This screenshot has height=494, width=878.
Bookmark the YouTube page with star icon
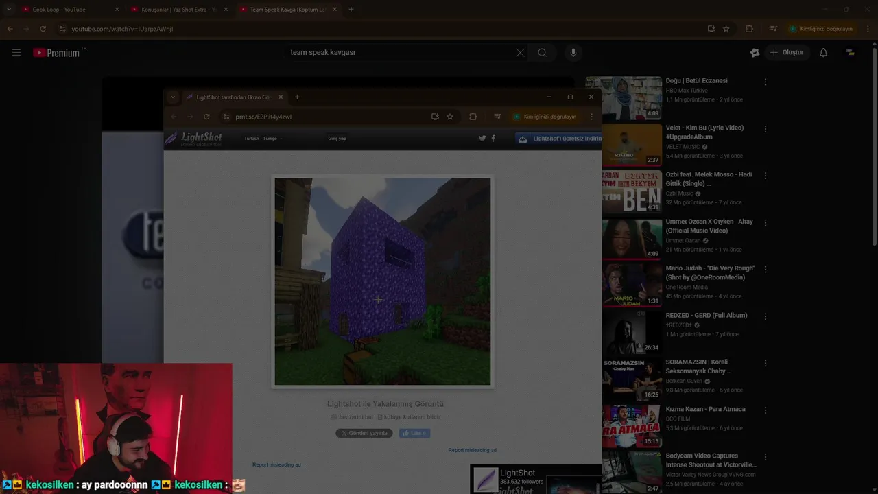tap(726, 29)
